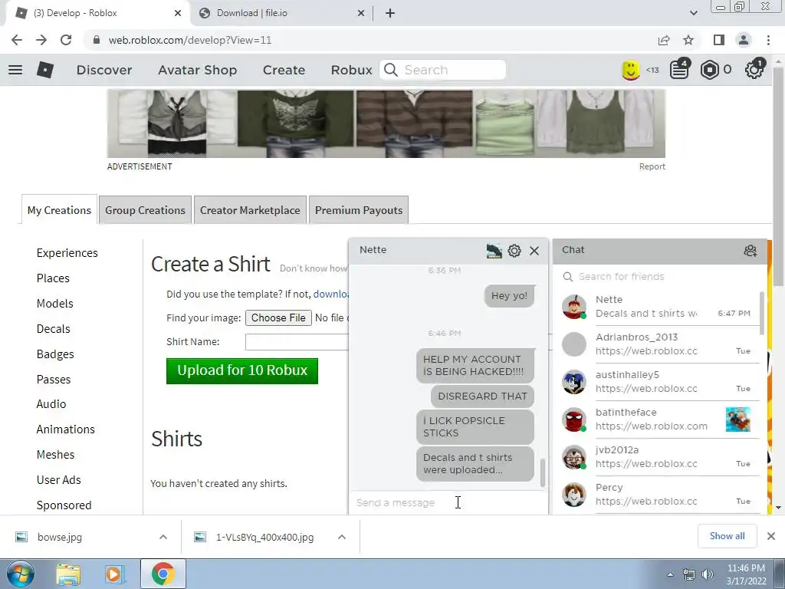
Task: Open the Chrome profile icon
Action: [744, 40]
